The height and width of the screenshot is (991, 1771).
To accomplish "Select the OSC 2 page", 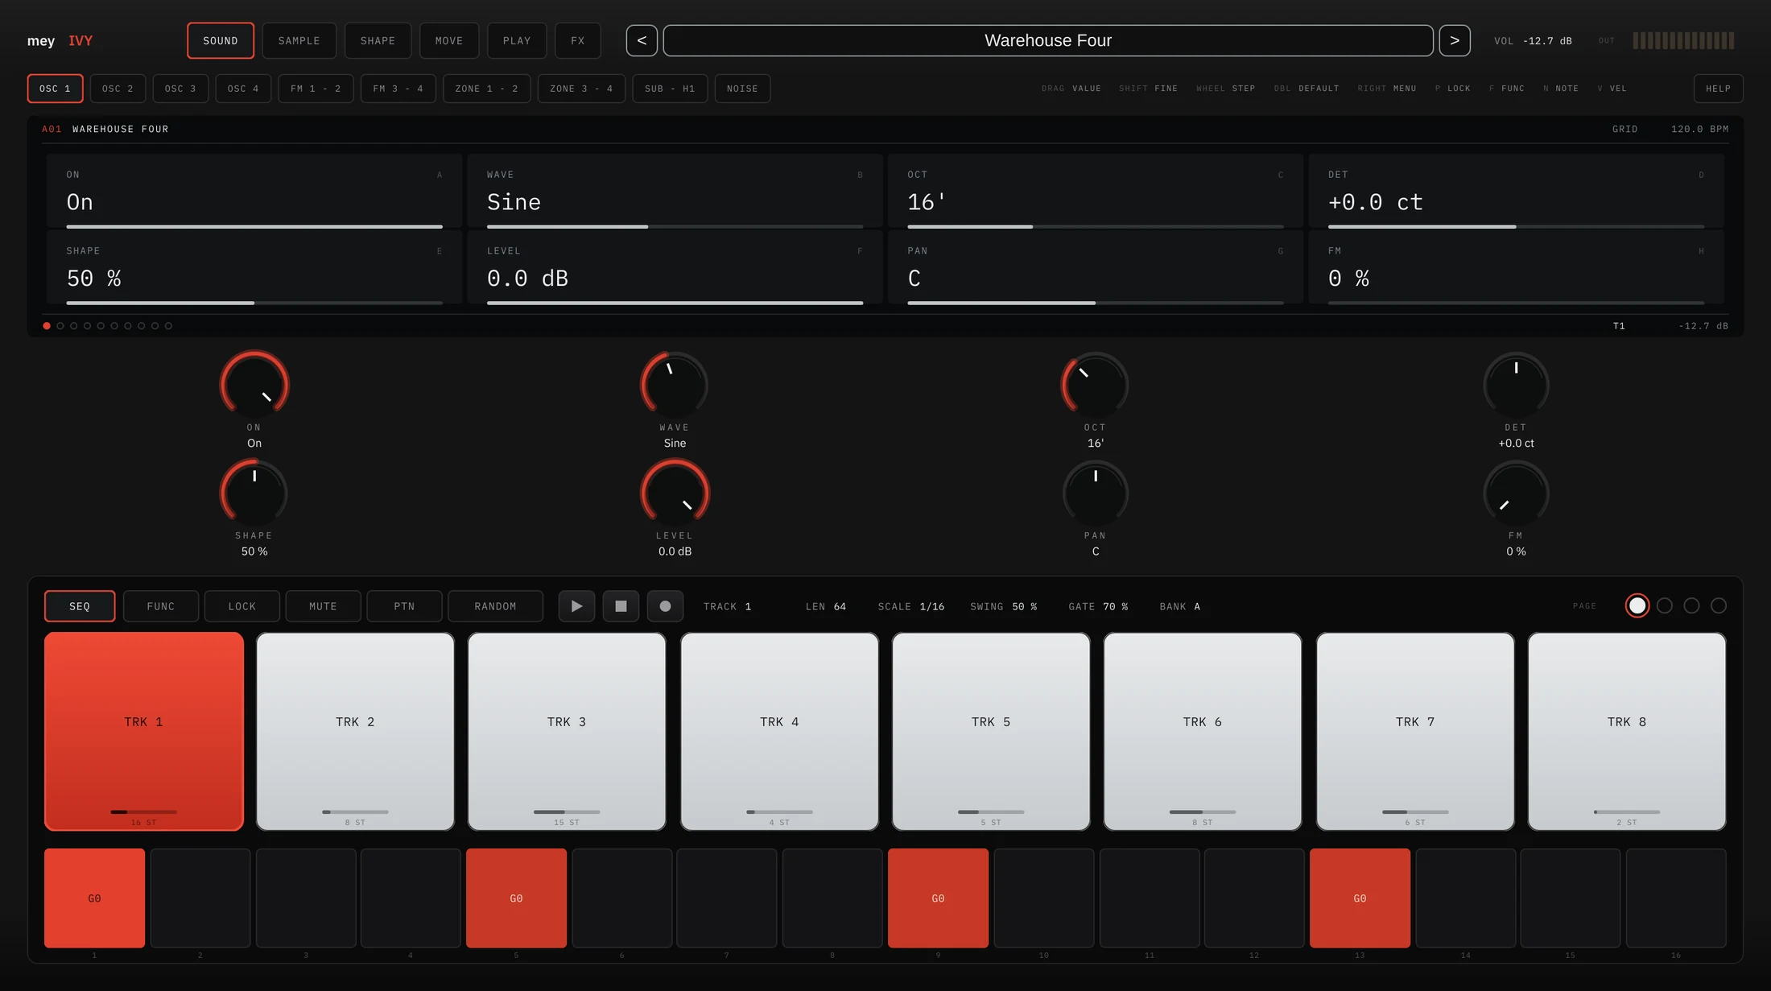I will [118, 89].
